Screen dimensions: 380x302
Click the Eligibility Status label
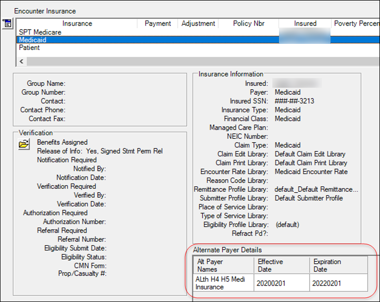pyautogui.click(x=84, y=257)
